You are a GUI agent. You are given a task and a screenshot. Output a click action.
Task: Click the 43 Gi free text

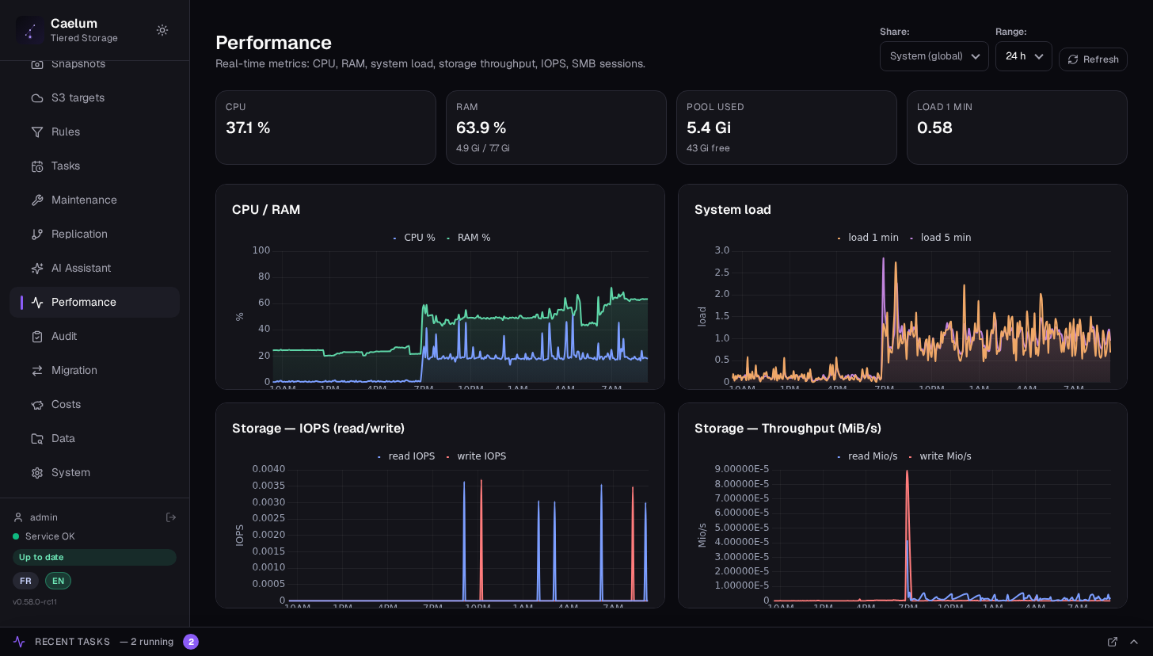(x=708, y=148)
